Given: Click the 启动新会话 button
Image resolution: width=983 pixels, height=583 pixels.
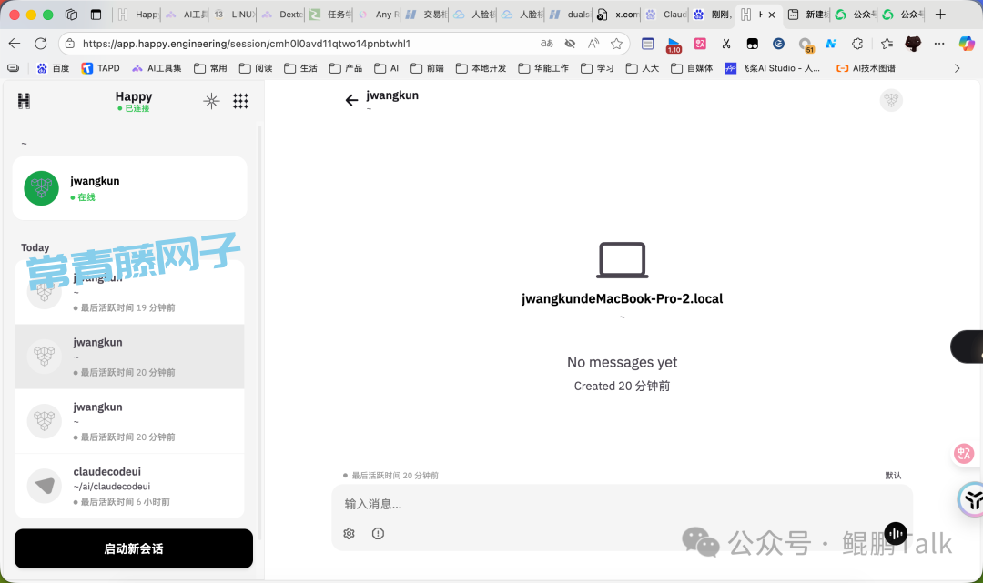Looking at the screenshot, I should tap(134, 548).
